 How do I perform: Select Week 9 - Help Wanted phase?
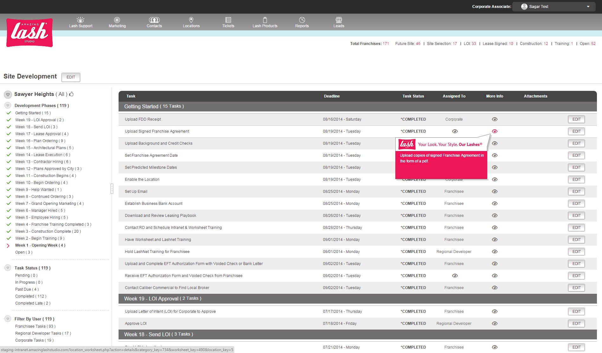[x=38, y=190]
